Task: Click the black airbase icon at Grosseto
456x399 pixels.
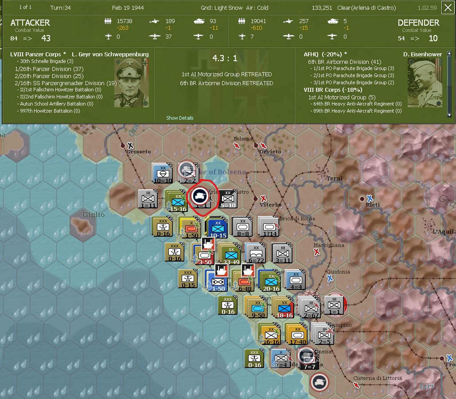Action: point(130,145)
